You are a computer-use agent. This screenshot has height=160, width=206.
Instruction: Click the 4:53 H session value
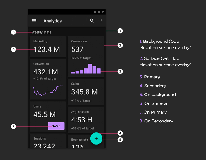click(x=82, y=120)
